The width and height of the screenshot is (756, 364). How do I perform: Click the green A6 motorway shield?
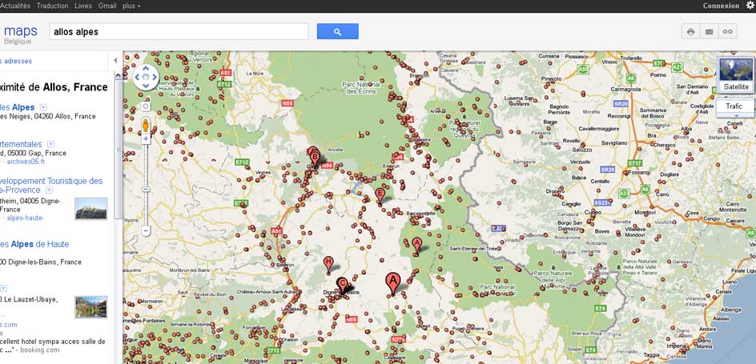(630, 77)
